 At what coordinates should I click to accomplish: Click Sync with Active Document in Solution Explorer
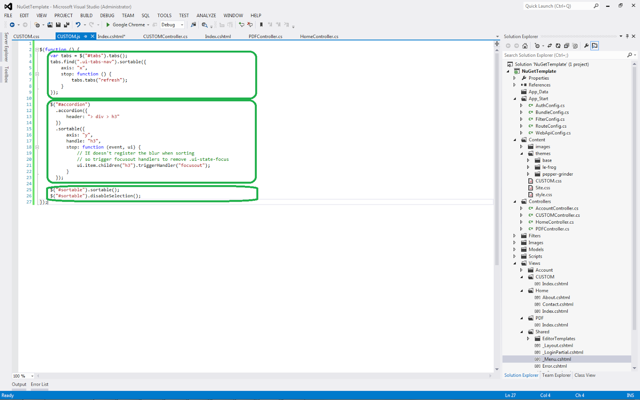click(x=550, y=46)
